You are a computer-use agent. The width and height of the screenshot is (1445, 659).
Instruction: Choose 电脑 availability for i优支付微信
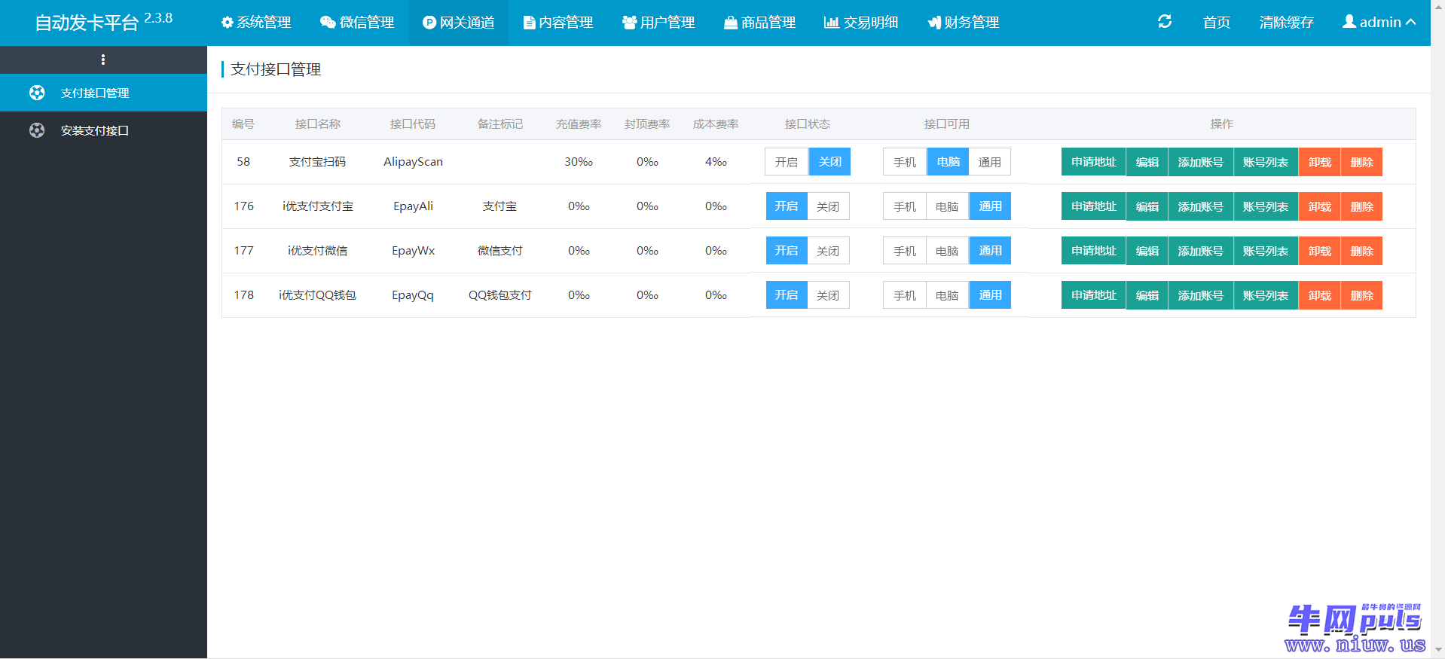(947, 251)
